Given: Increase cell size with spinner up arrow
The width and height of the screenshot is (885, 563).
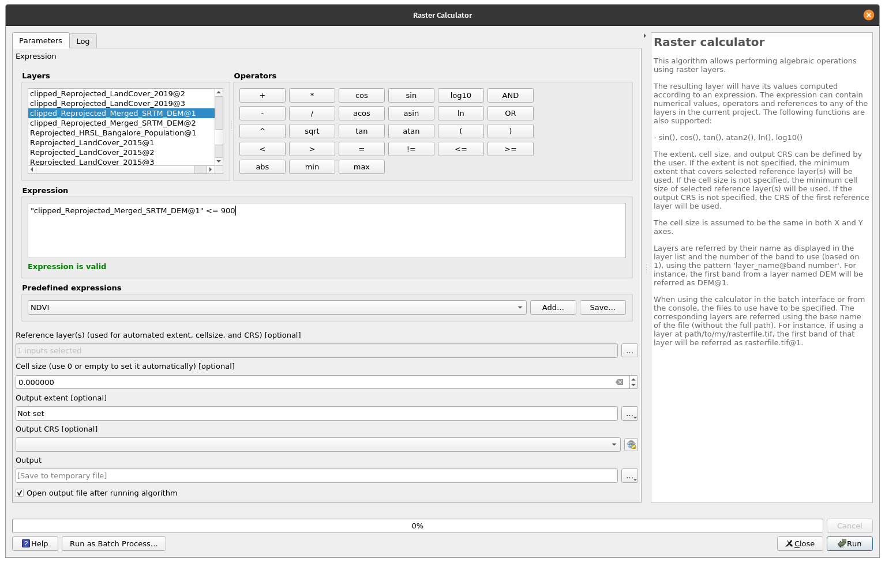Looking at the screenshot, I should click(633, 379).
